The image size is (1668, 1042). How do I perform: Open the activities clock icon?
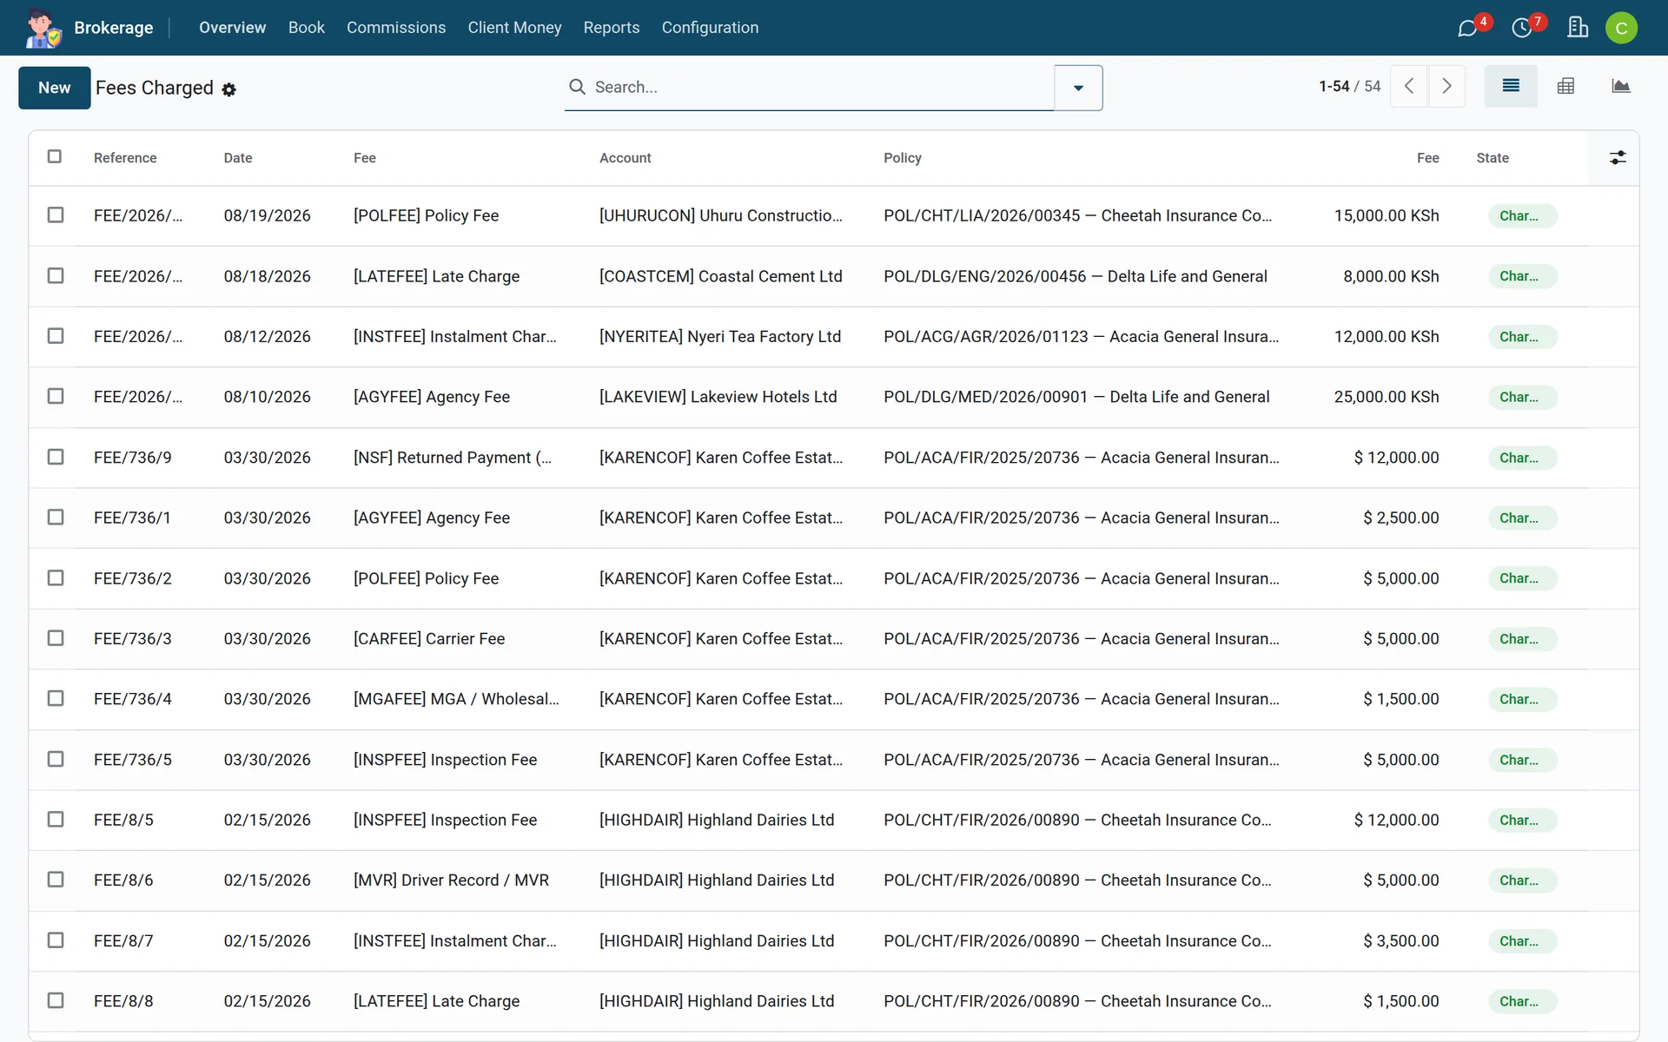[x=1523, y=28]
